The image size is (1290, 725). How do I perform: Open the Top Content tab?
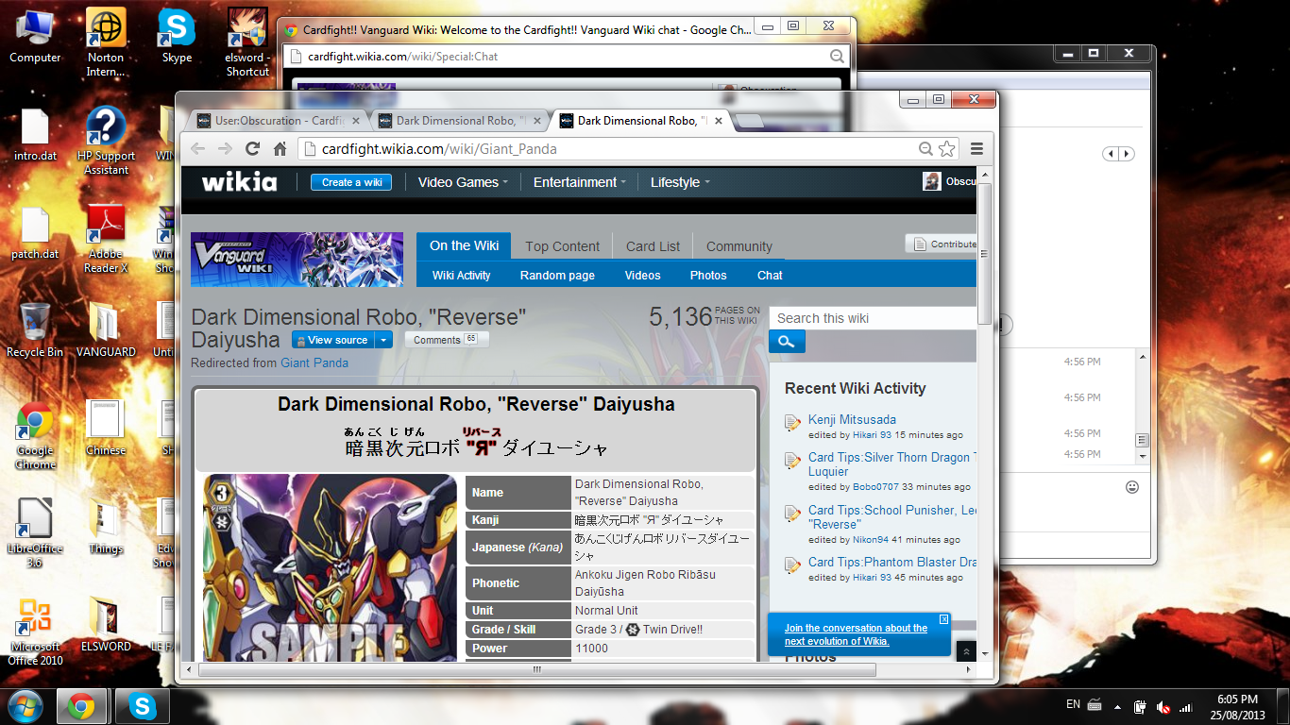tap(563, 246)
